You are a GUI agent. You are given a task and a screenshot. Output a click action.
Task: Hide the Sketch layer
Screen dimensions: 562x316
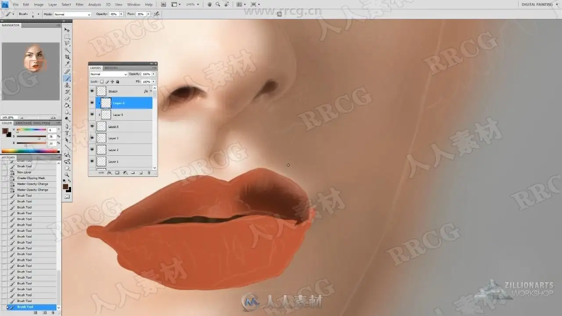tap(92, 91)
